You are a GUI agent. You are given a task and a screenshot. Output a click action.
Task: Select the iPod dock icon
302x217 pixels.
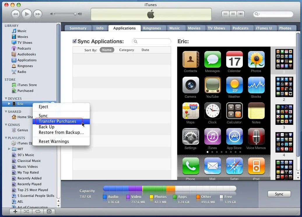point(256,166)
